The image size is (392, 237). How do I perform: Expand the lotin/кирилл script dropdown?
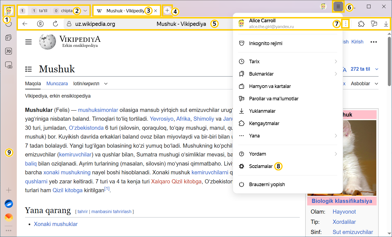106,84
